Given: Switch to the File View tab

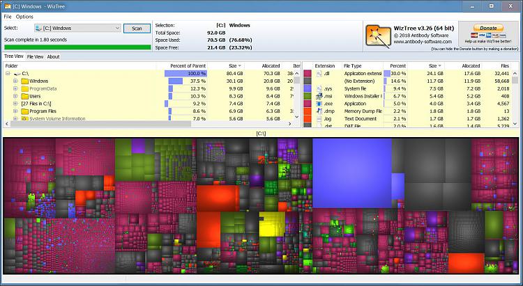Looking at the screenshot, I should [35, 56].
